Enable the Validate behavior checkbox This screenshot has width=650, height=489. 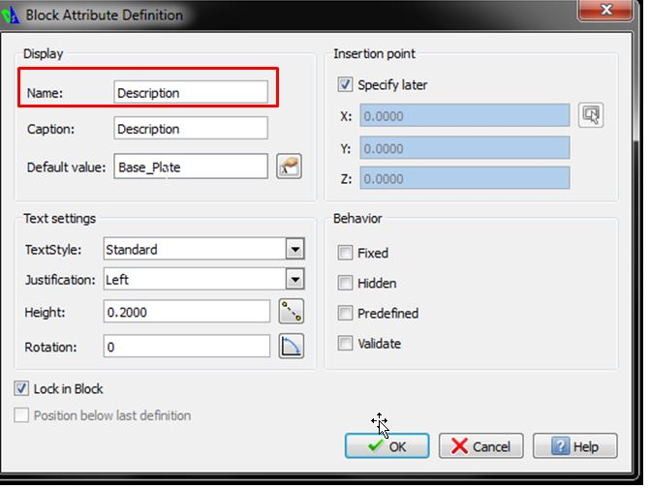[x=345, y=343]
